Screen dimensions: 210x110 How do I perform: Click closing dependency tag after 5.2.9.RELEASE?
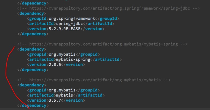click(33, 34)
